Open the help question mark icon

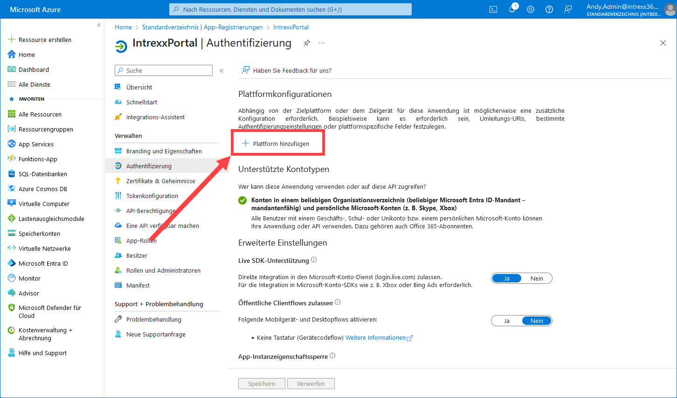click(x=549, y=9)
